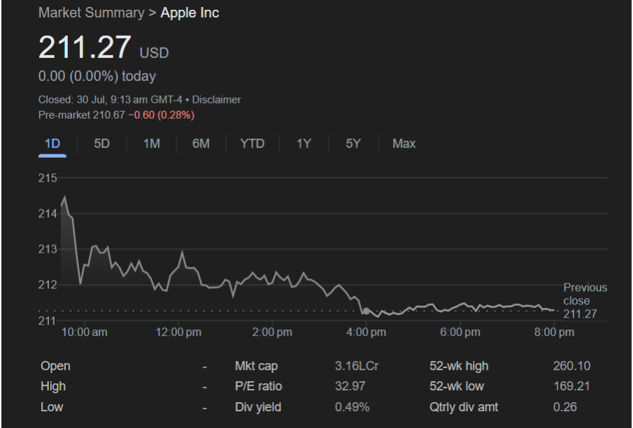Click the 52-wk high value 260.10
This screenshot has width=633, height=428.
571,366
